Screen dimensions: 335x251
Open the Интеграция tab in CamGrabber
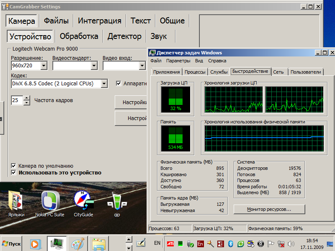[100, 21]
